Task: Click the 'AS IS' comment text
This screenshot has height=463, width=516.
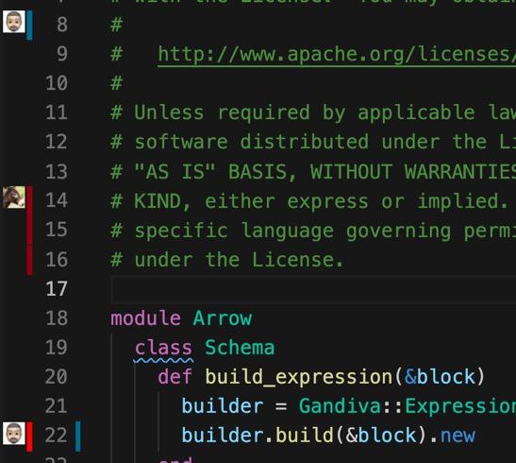Action: tap(175, 172)
